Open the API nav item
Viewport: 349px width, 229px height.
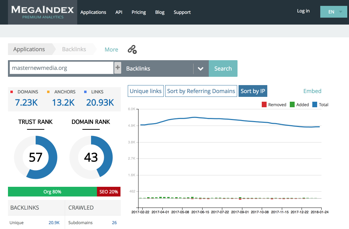tap(119, 12)
